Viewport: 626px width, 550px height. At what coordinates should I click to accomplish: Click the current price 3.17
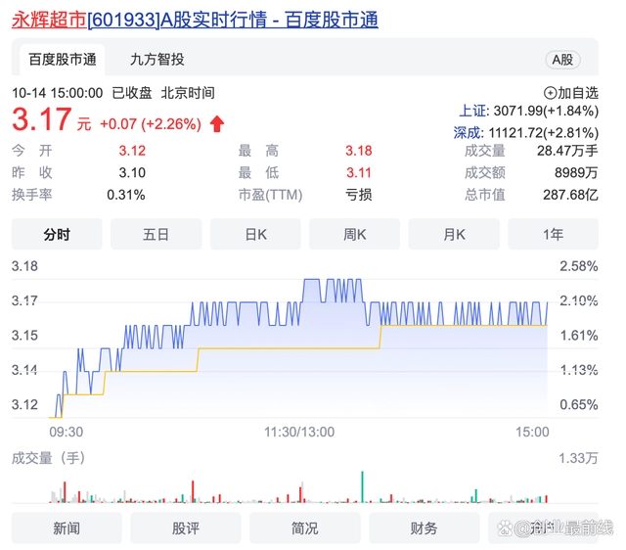pos(42,119)
